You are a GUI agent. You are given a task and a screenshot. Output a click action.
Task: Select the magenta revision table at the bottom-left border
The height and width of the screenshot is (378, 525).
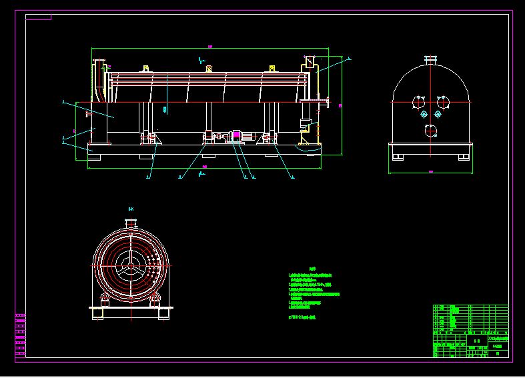click(x=20, y=337)
